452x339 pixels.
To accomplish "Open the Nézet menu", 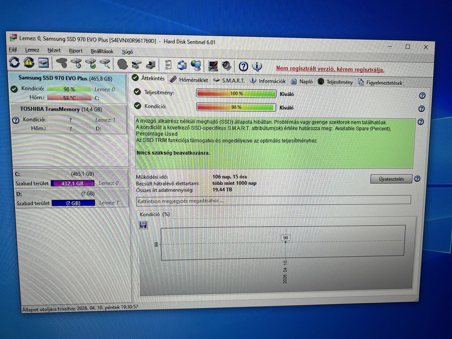I will pyautogui.click(x=54, y=51).
